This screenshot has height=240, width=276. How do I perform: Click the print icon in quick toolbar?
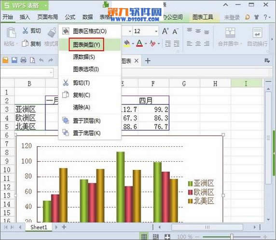coord(23,60)
